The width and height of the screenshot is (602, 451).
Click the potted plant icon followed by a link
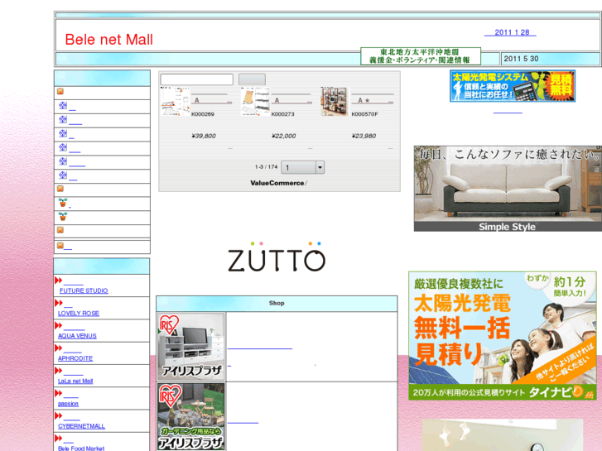[63, 203]
